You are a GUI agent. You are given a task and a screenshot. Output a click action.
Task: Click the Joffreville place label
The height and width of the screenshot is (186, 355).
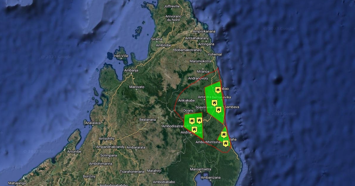[x=172, y=6]
